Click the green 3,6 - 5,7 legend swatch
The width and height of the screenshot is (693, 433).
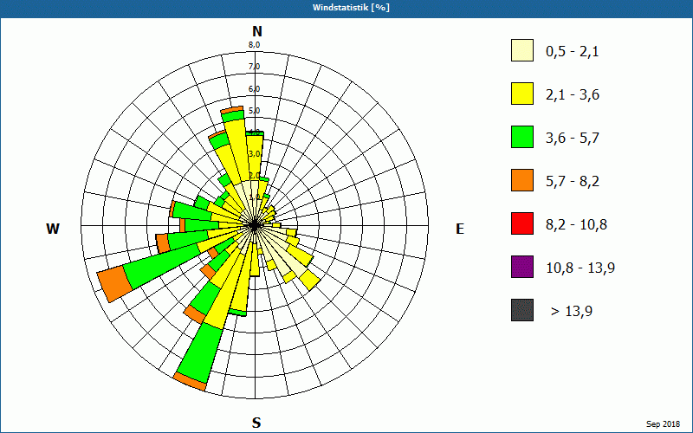click(522, 137)
